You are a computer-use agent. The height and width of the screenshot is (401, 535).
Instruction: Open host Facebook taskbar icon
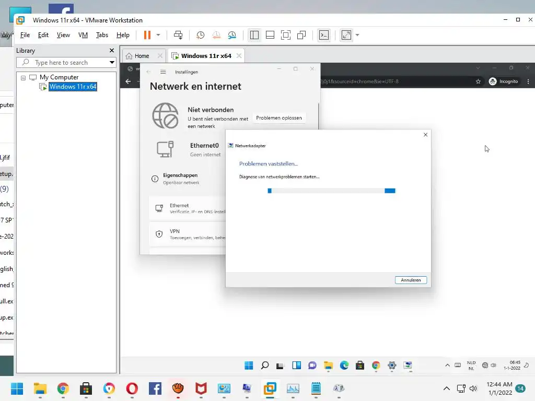pyautogui.click(x=155, y=388)
